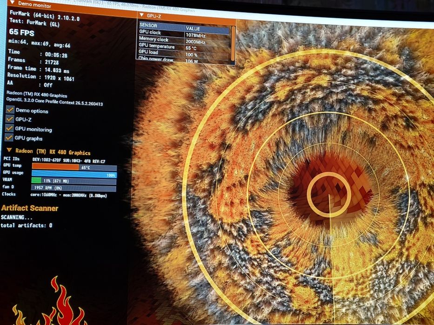Click the Resolution 1920 x 1061 value
Screen dimensions: 434x325
click(x=59, y=78)
